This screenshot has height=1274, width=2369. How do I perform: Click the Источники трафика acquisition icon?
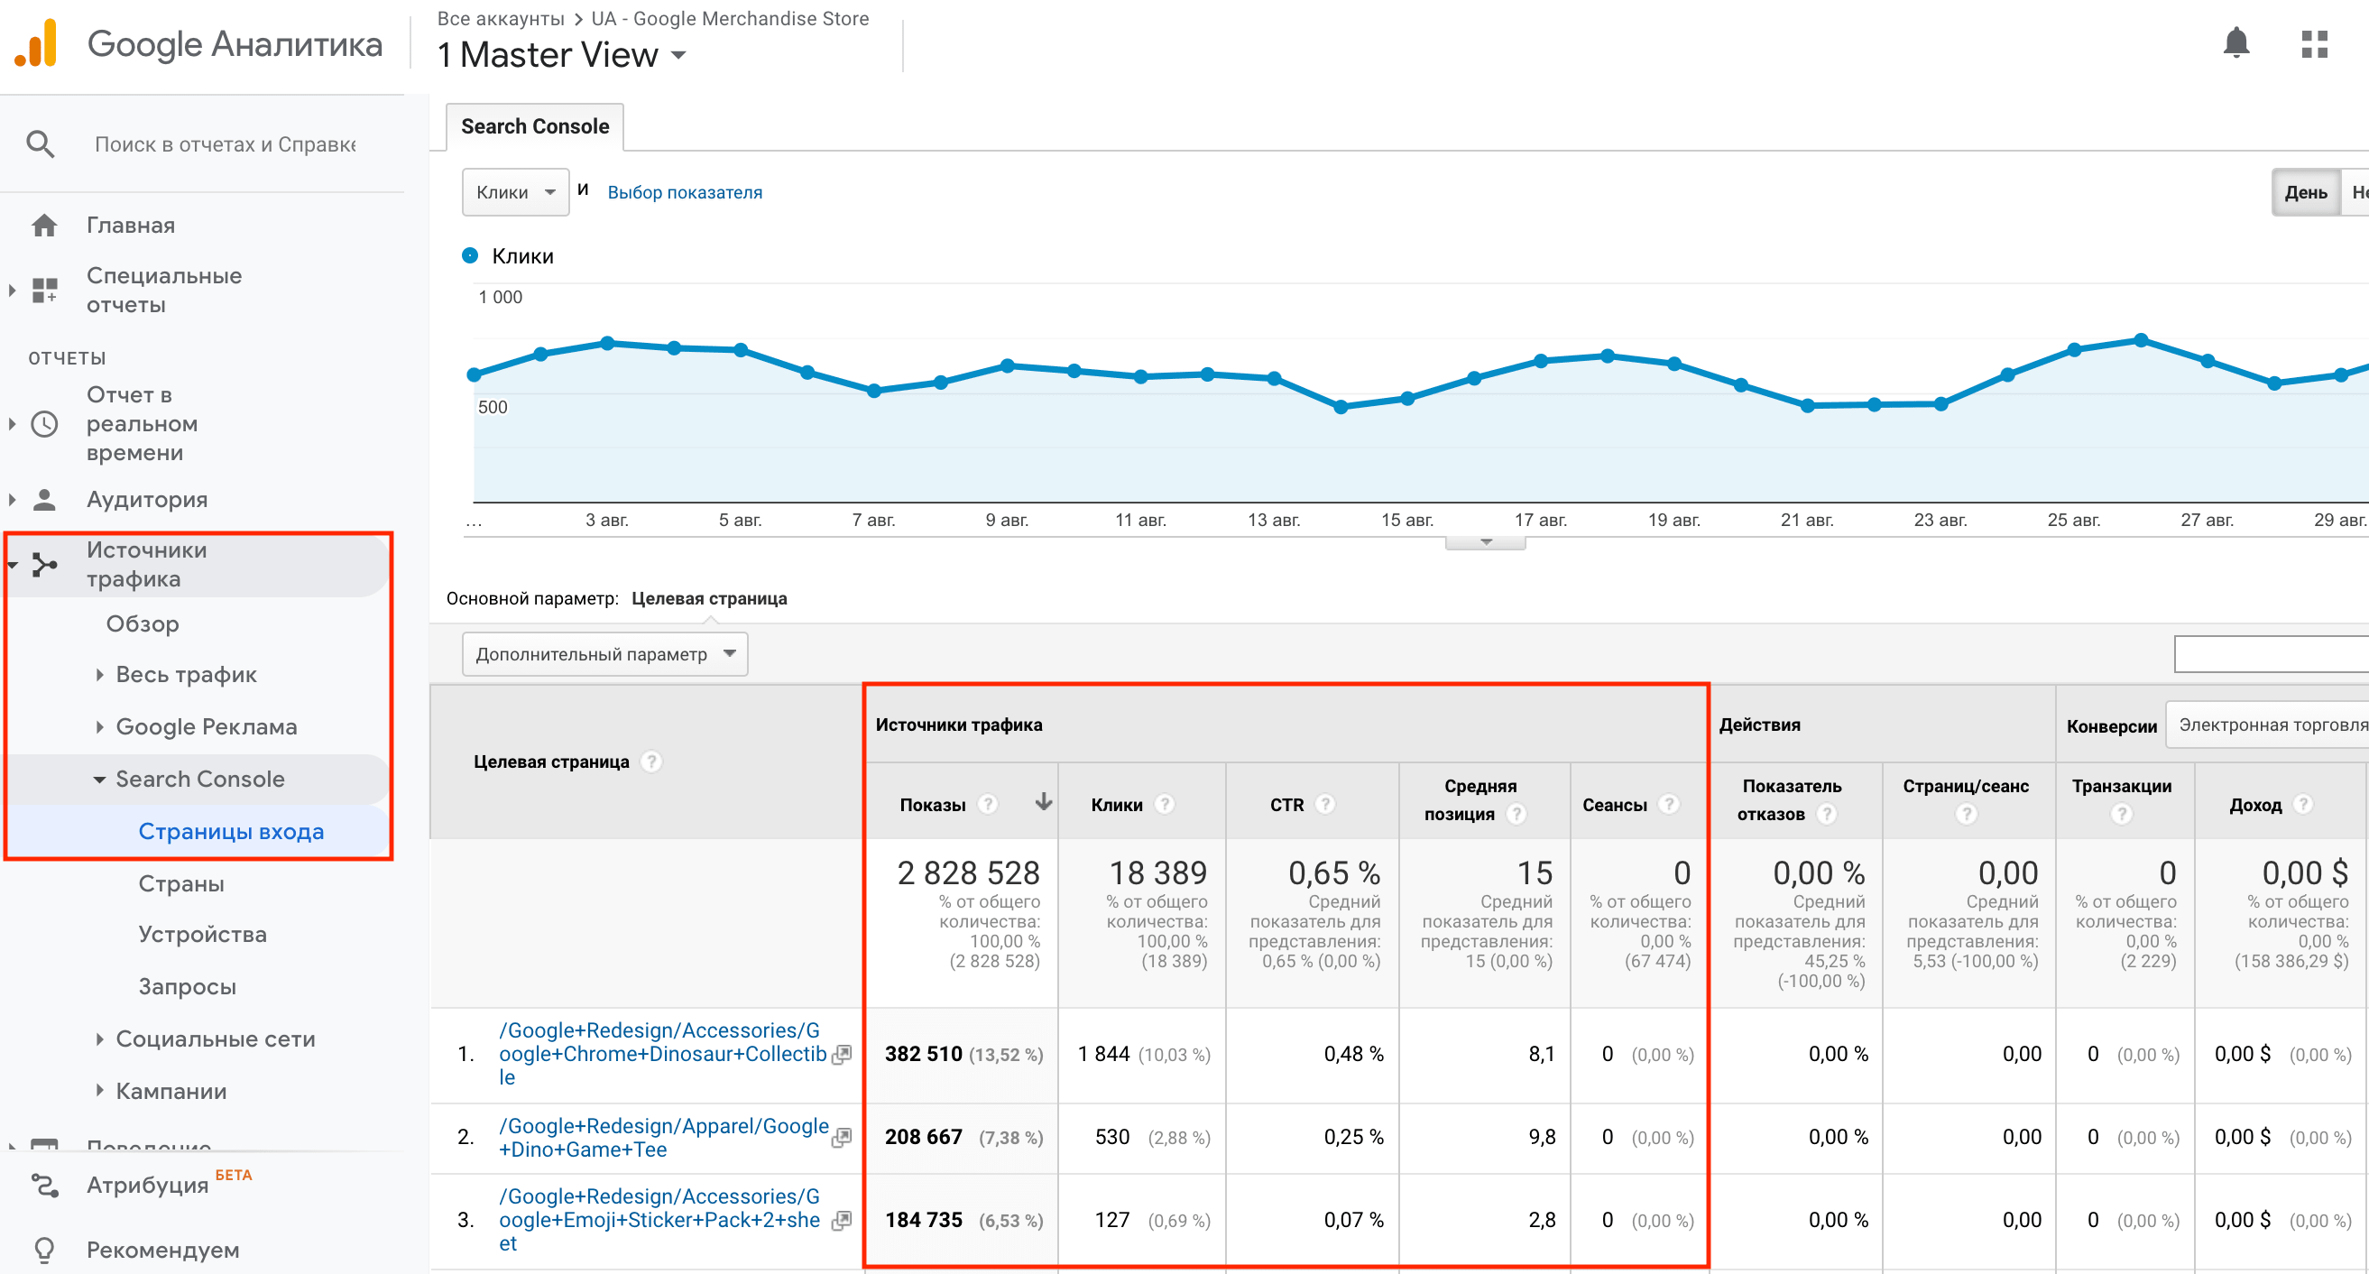coord(44,564)
